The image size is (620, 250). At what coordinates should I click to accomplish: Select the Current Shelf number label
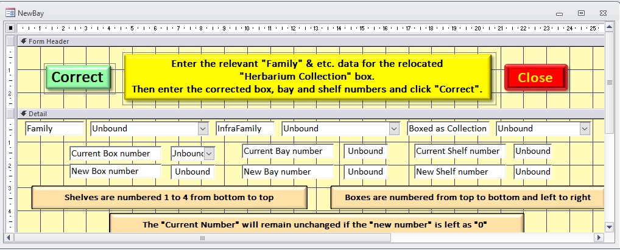460,151
